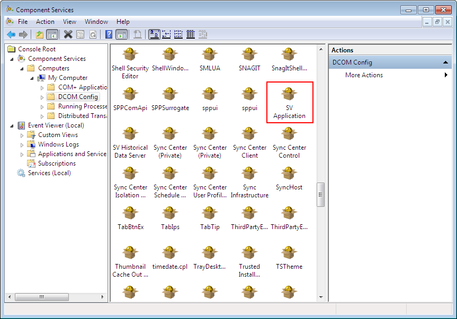The width and height of the screenshot is (457, 319).
Task: Select the TrayDeskt... component icon
Action: [209, 253]
